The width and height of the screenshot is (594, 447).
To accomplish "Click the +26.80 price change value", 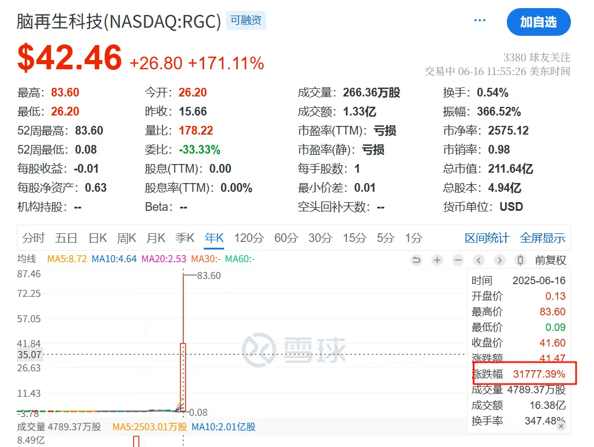I will tap(156, 63).
